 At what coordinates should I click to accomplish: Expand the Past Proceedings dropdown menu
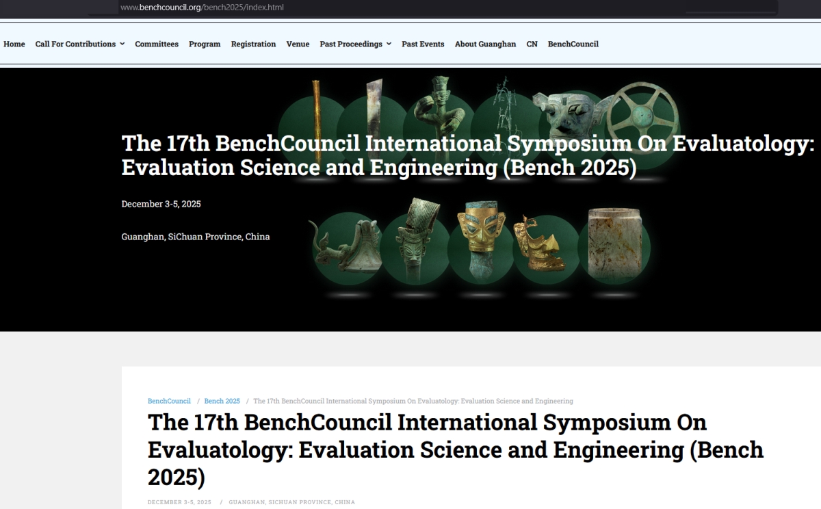pyautogui.click(x=355, y=44)
